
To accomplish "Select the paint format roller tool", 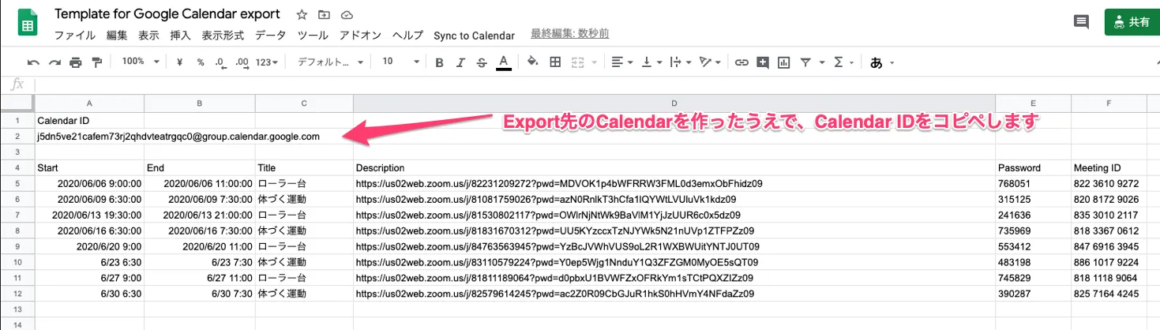I will [97, 62].
